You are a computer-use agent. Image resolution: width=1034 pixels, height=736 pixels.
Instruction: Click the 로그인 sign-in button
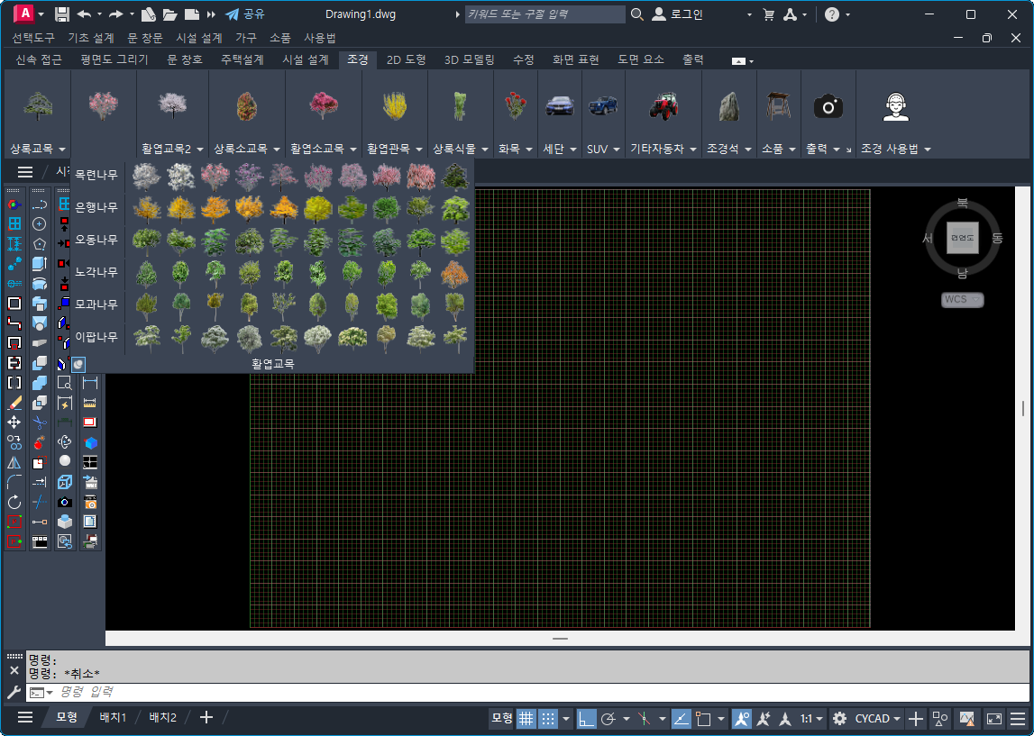point(679,14)
